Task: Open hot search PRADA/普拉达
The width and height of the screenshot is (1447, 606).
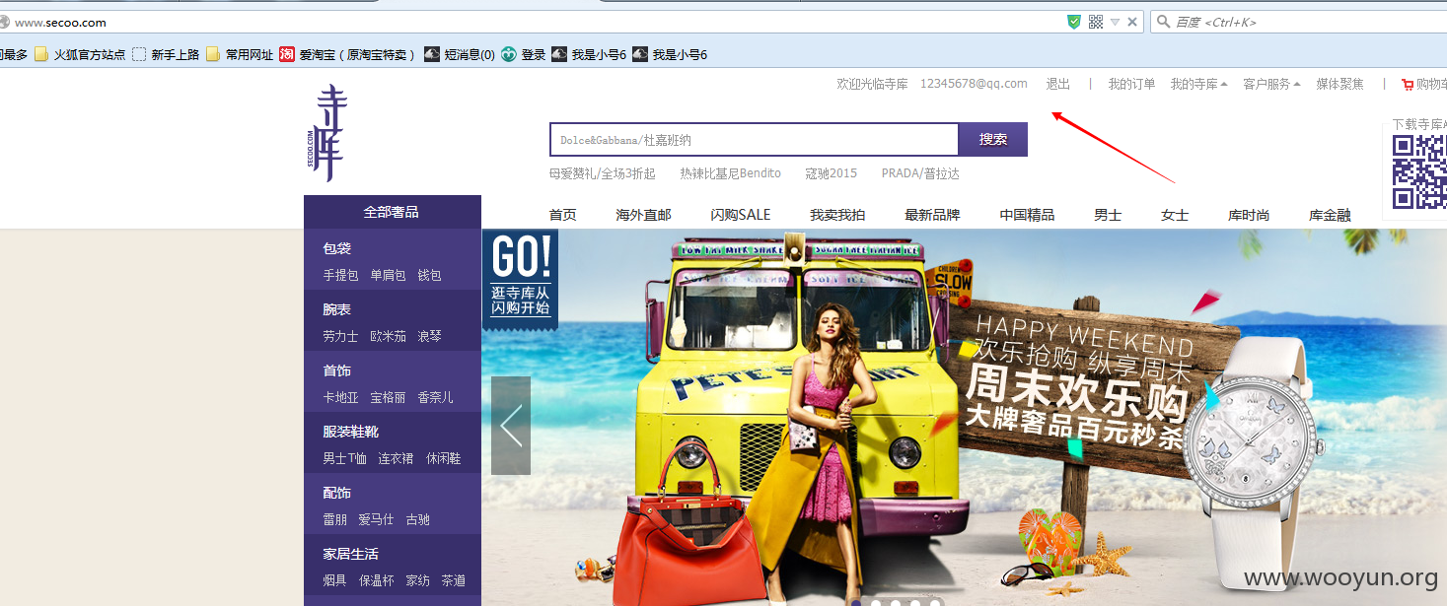Action: pyautogui.click(x=920, y=173)
